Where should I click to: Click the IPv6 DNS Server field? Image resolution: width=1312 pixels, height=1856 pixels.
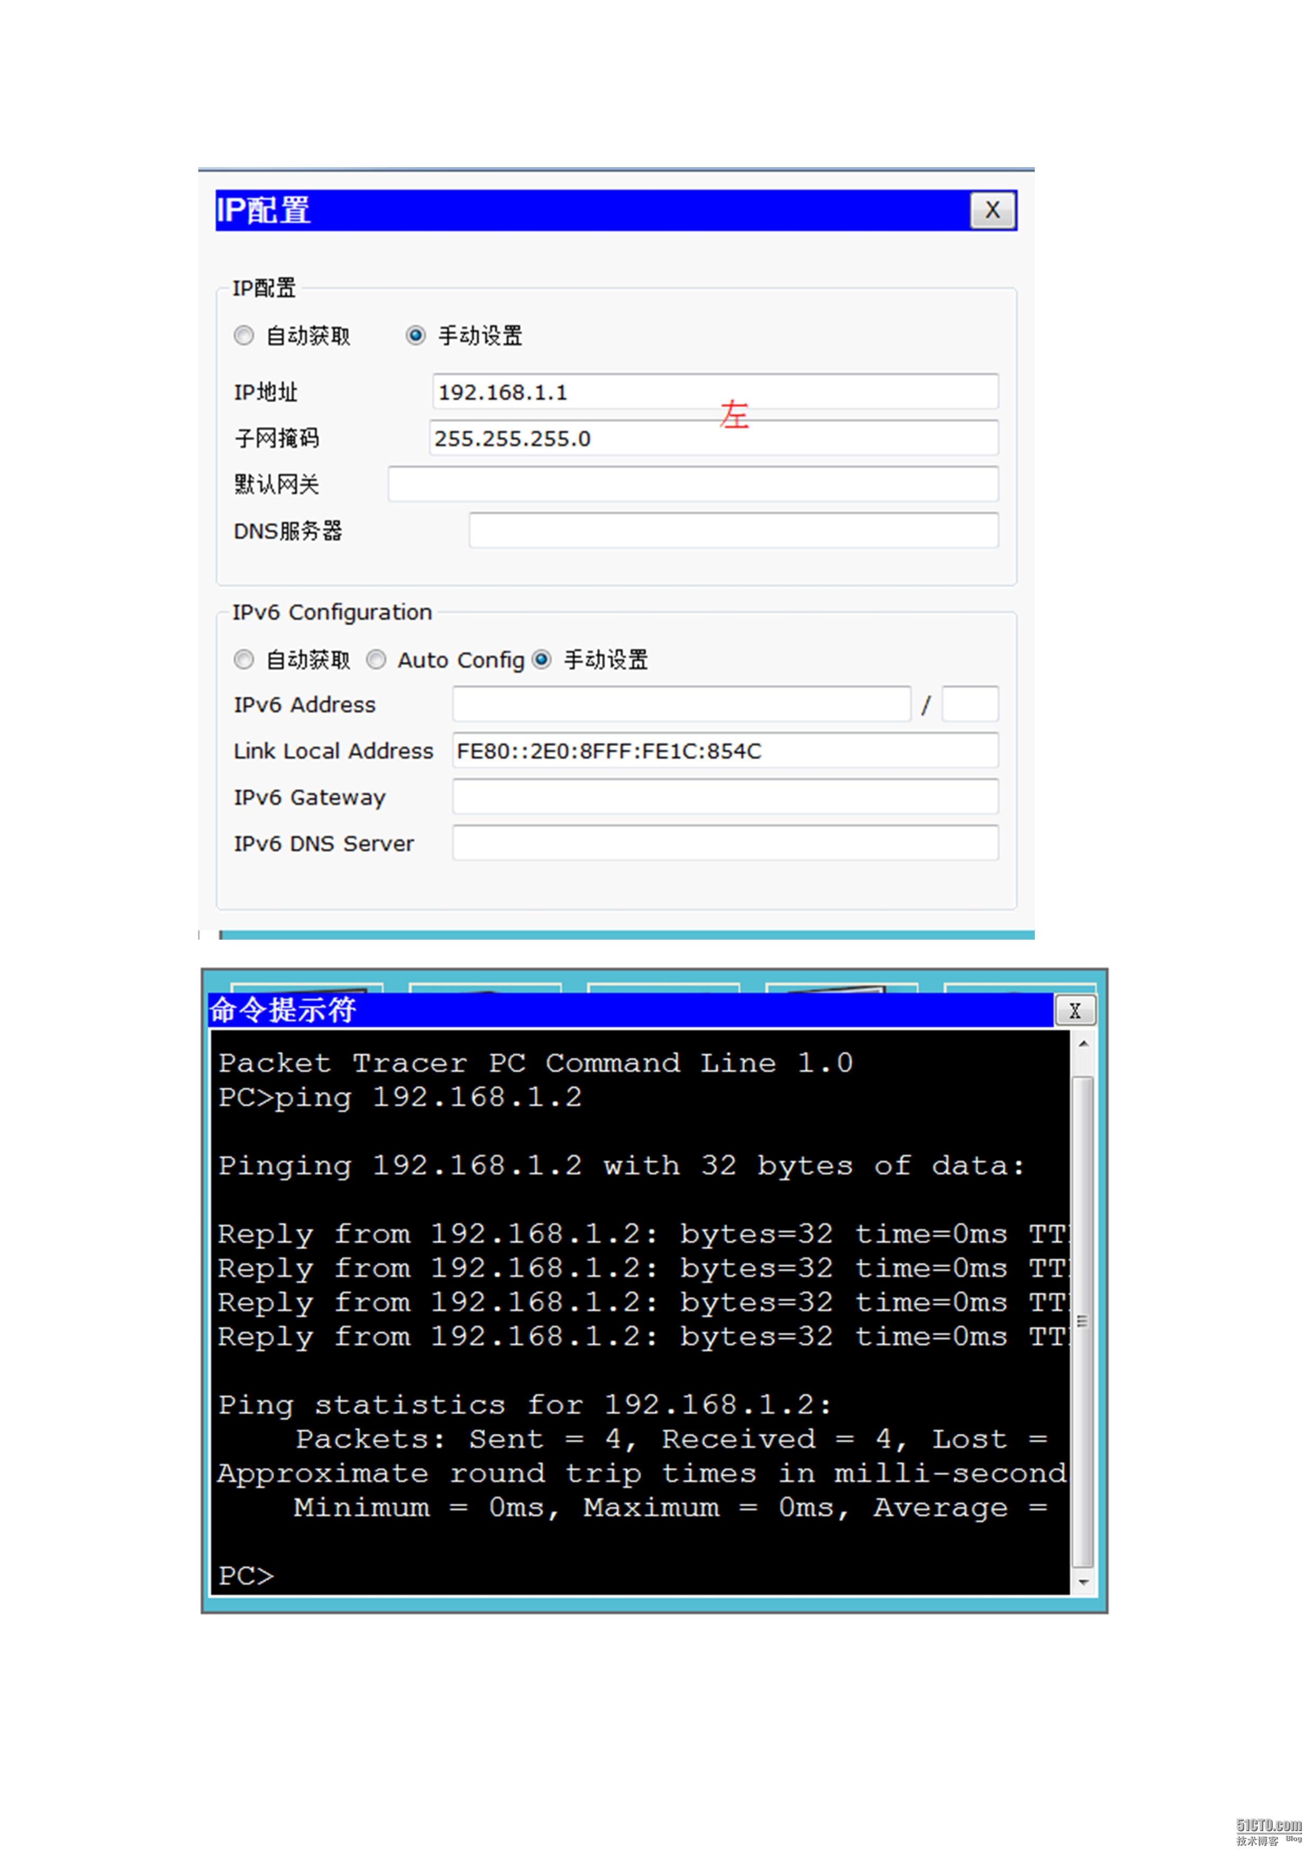pyautogui.click(x=726, y=843)
